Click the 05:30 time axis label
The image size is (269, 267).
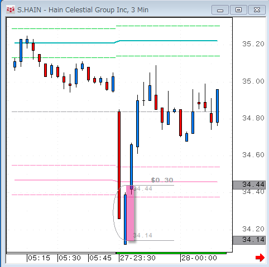point(70,258)
